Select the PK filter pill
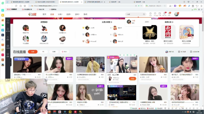The width and height of the screenshot is (204, 114). point(43,52)
